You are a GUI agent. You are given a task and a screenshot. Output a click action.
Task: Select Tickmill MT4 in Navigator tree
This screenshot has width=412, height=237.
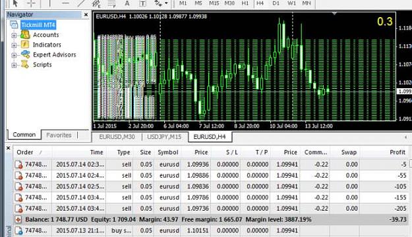pos(38,25)
